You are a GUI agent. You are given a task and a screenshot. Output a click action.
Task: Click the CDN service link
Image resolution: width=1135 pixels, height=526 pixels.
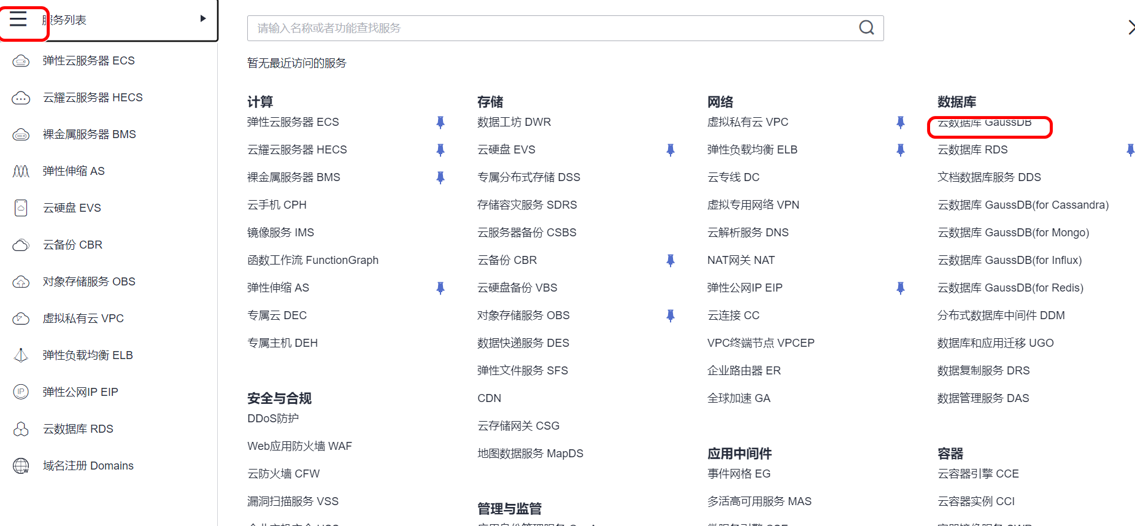click(x=489, y=398)
